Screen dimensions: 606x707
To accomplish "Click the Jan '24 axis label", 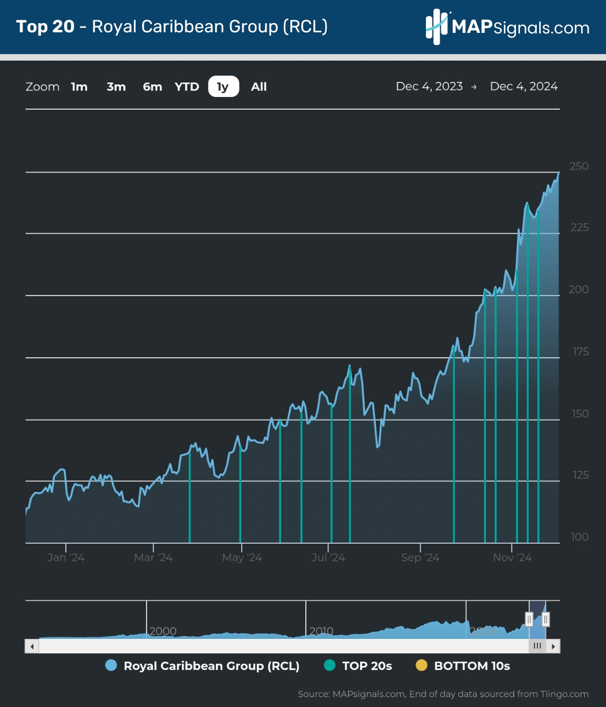I will [x=66, y=558].
